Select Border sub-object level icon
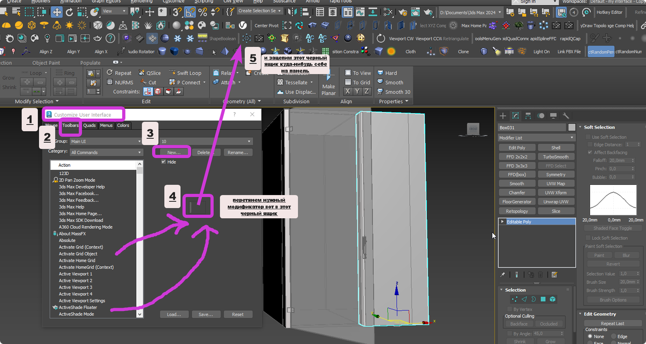The width and height of the screenshot is (646, 344). pyautogui.click(x=533, y=299)
